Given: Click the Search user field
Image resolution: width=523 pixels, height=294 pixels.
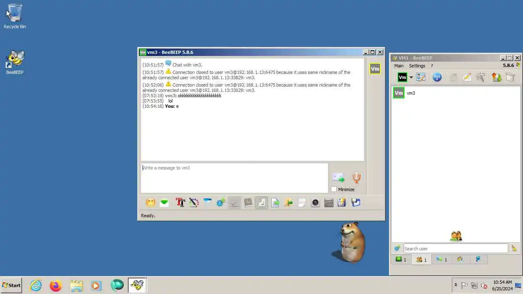Looking at the screenshot, I should (x=456, y=248).
